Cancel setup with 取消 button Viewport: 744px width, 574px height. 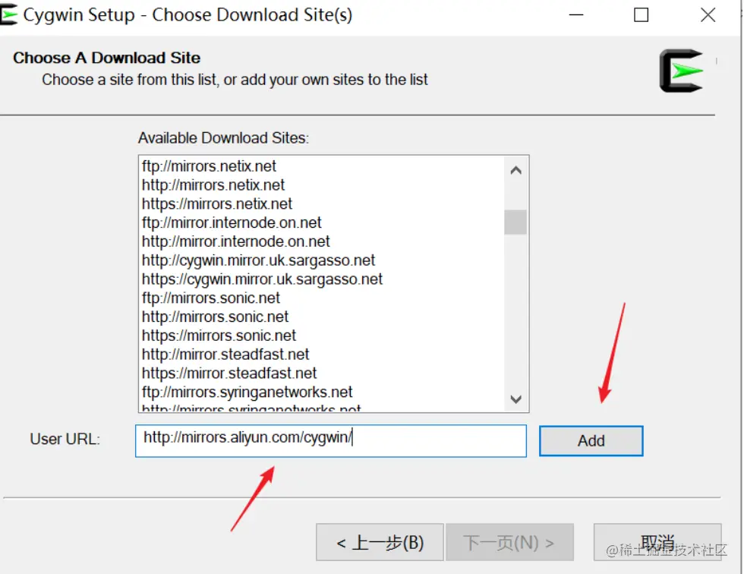pyautogui.click(x=657, y=542)
